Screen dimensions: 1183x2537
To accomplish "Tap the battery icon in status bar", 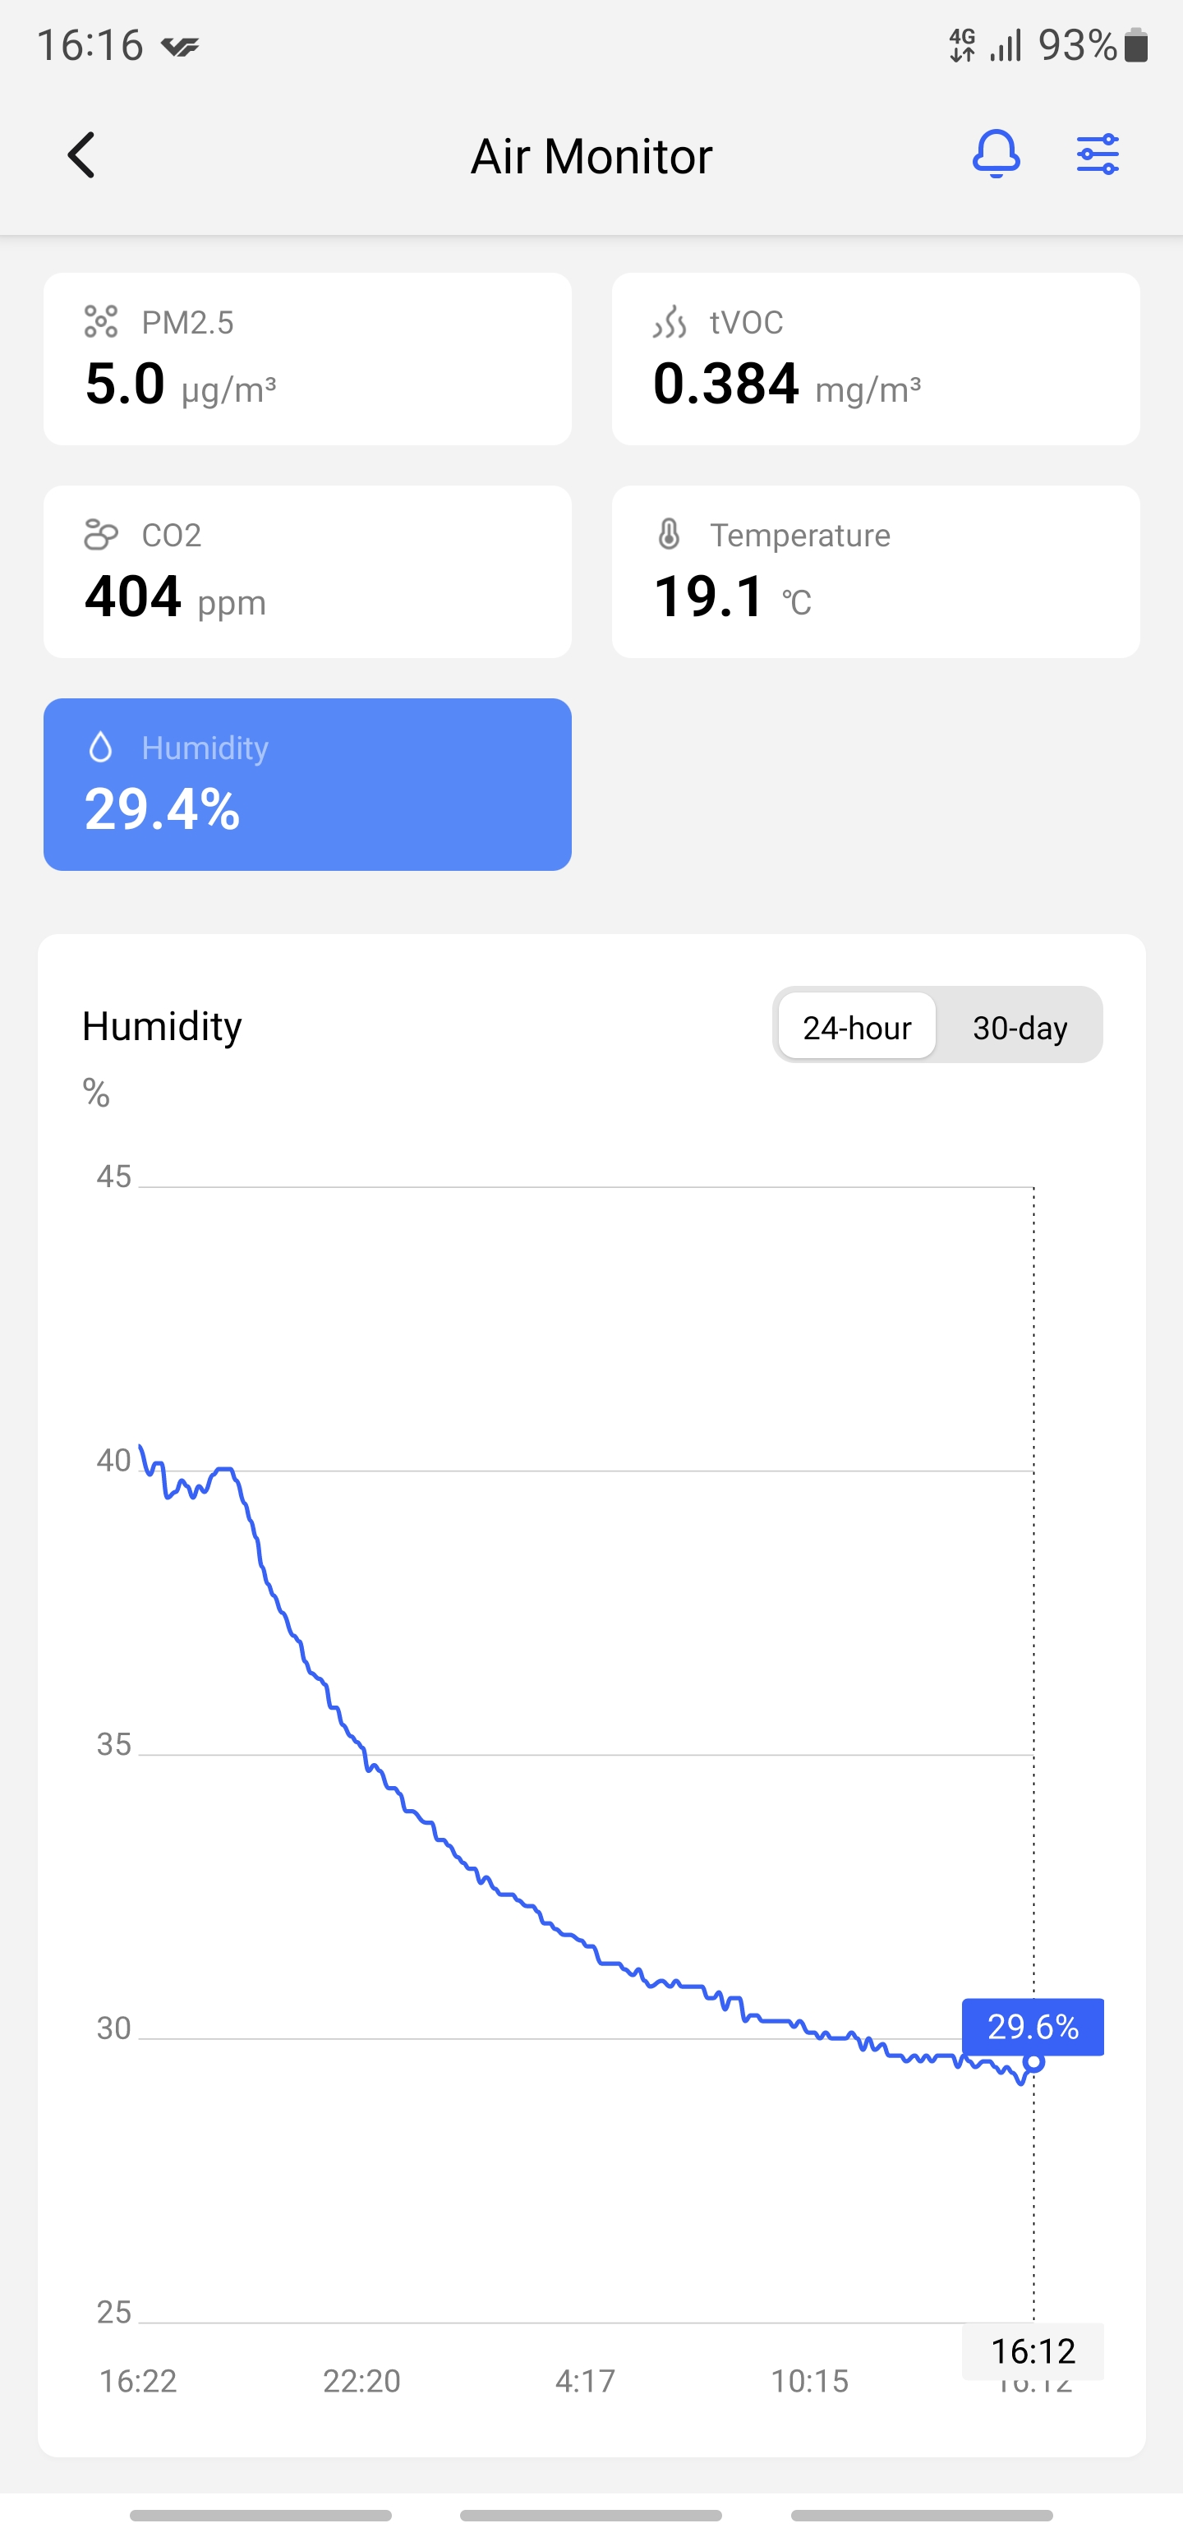I will [1135, 45].
